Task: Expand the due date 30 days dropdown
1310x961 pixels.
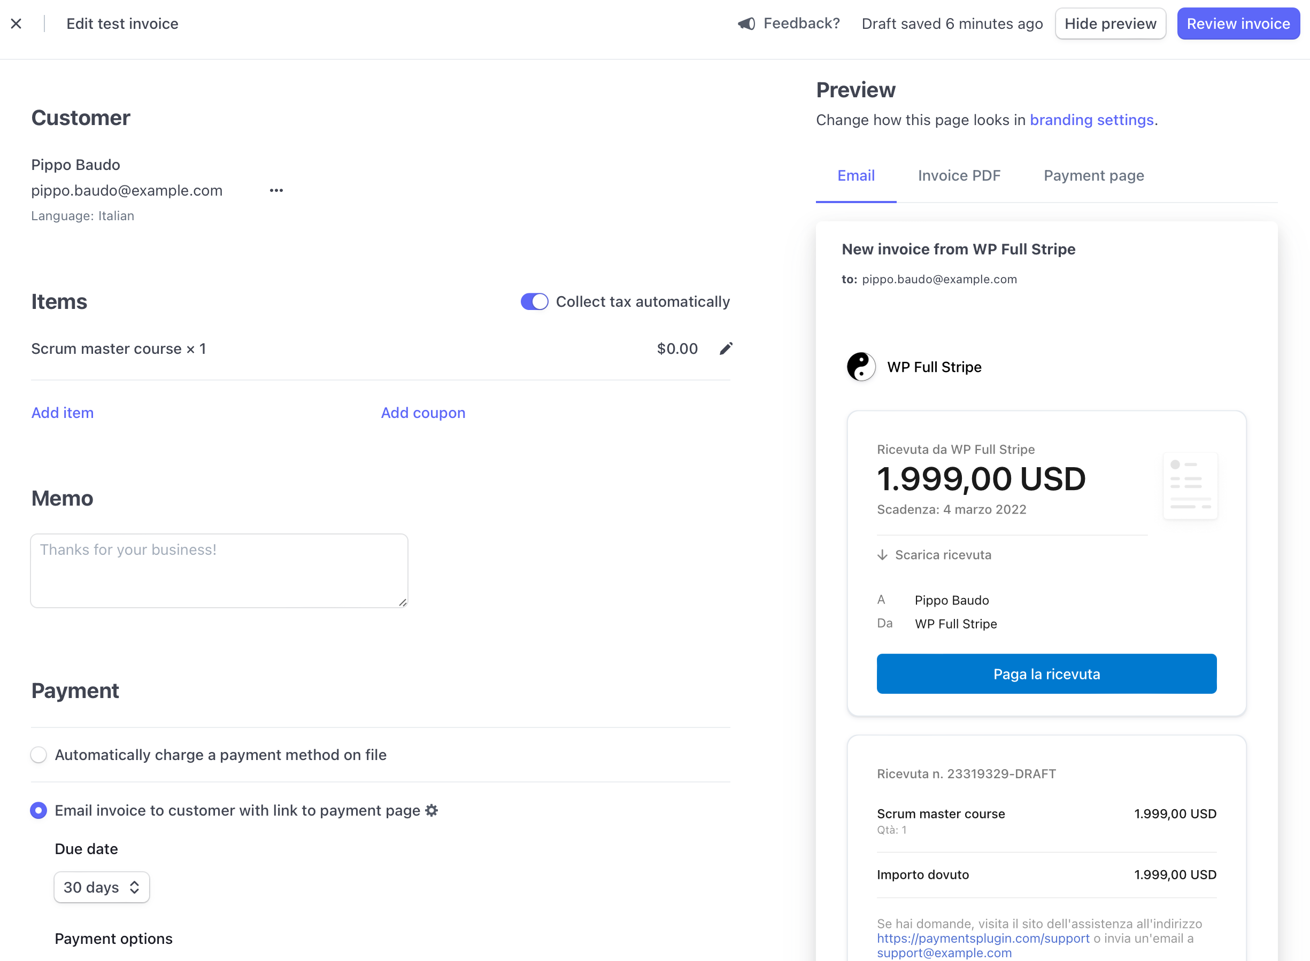Action: click(x=99, y=887)
